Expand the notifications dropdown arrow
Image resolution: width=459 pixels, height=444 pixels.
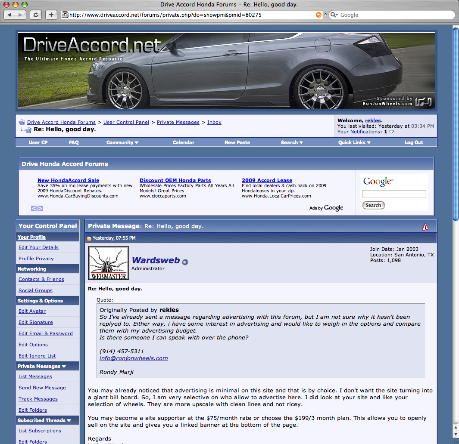click(x=391, y=132)
